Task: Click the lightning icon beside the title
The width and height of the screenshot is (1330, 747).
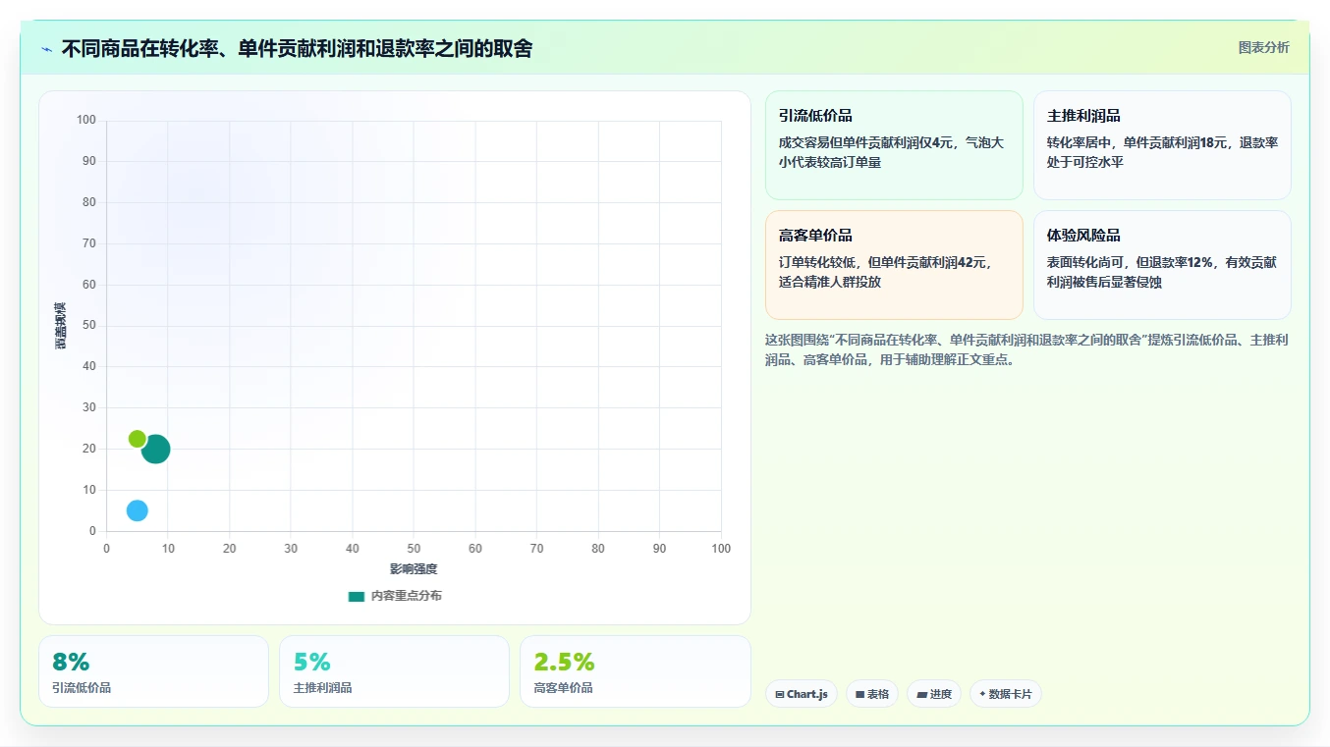Action: click(x=47, y=49)
